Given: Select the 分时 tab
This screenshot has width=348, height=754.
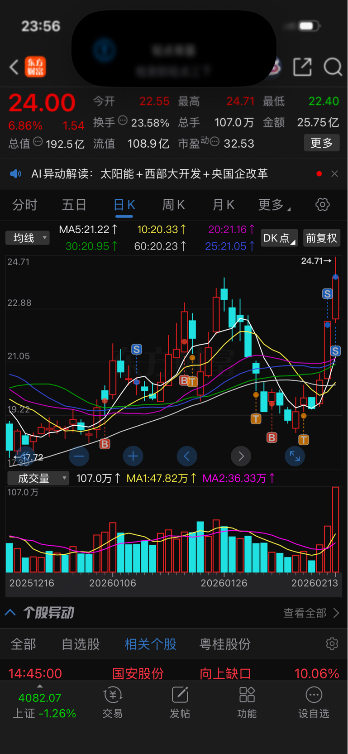Looking at the screenshot, I should [x=25, y=205].
